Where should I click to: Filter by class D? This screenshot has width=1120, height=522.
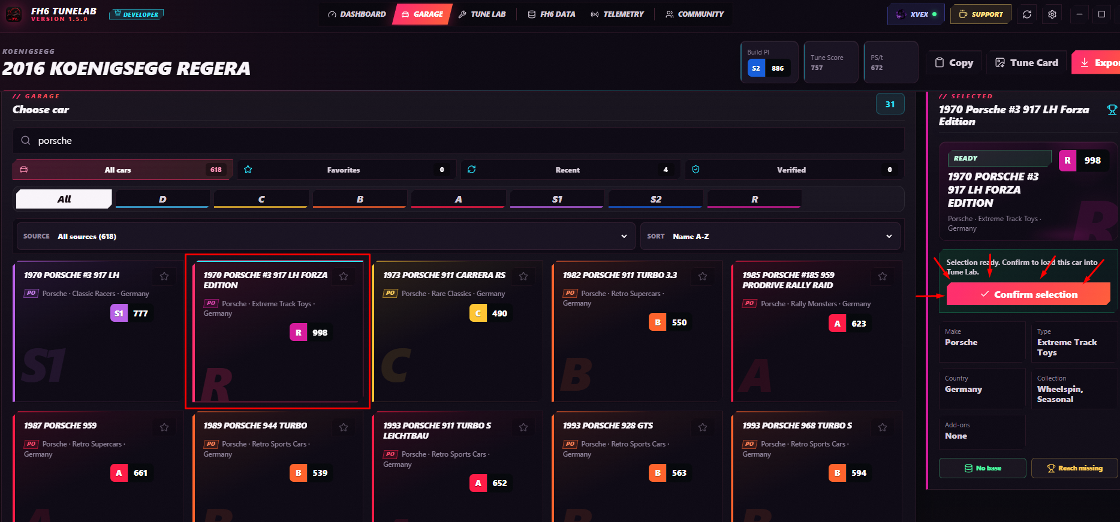pyautogui.click(x=162, y=199)
